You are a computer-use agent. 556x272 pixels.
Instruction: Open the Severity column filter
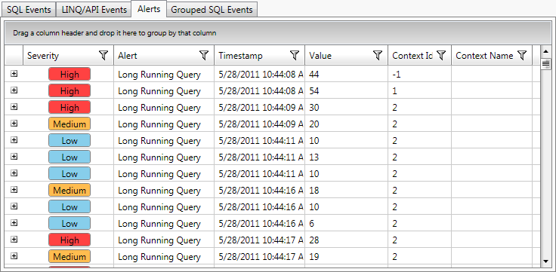tap(103, 55)
